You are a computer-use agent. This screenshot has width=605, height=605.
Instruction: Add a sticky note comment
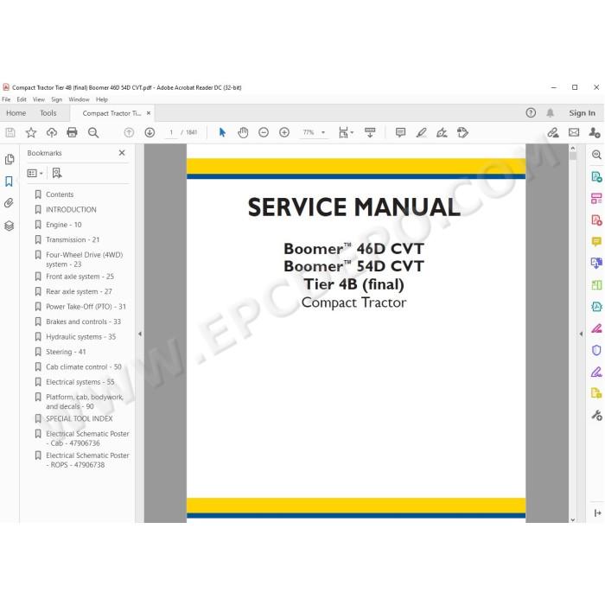click(400, 133)
